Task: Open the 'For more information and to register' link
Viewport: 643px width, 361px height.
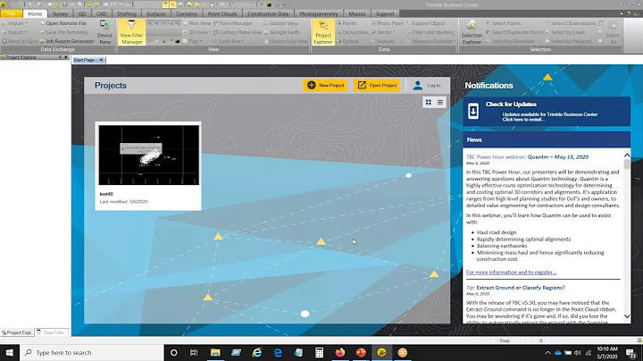Action: click(x=511, y=272)
